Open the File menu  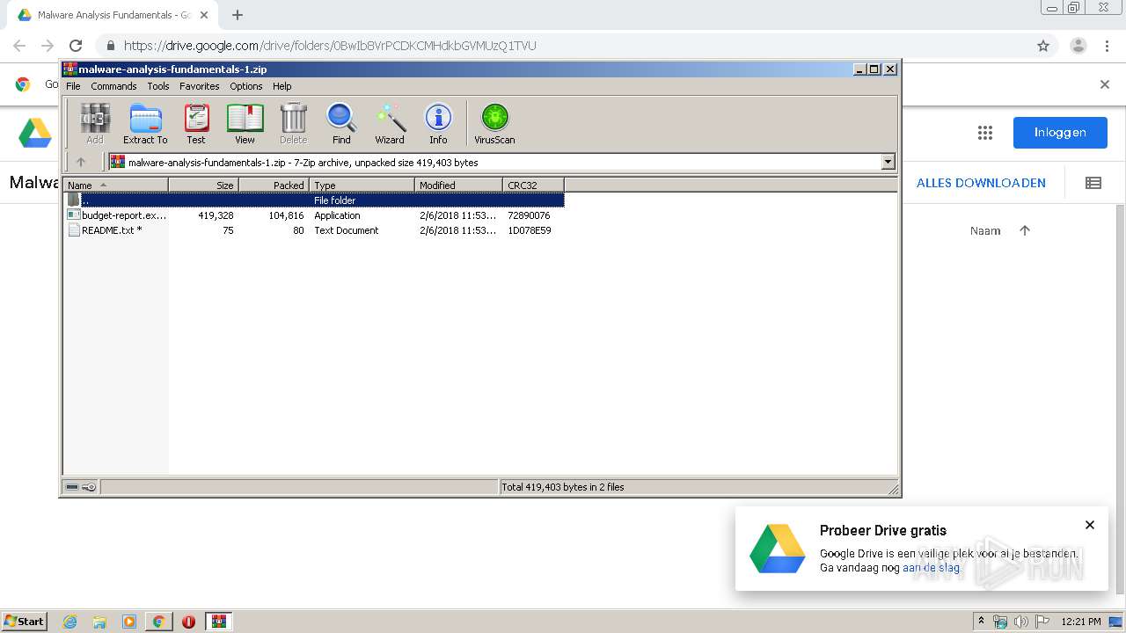(x=73, y=86)
